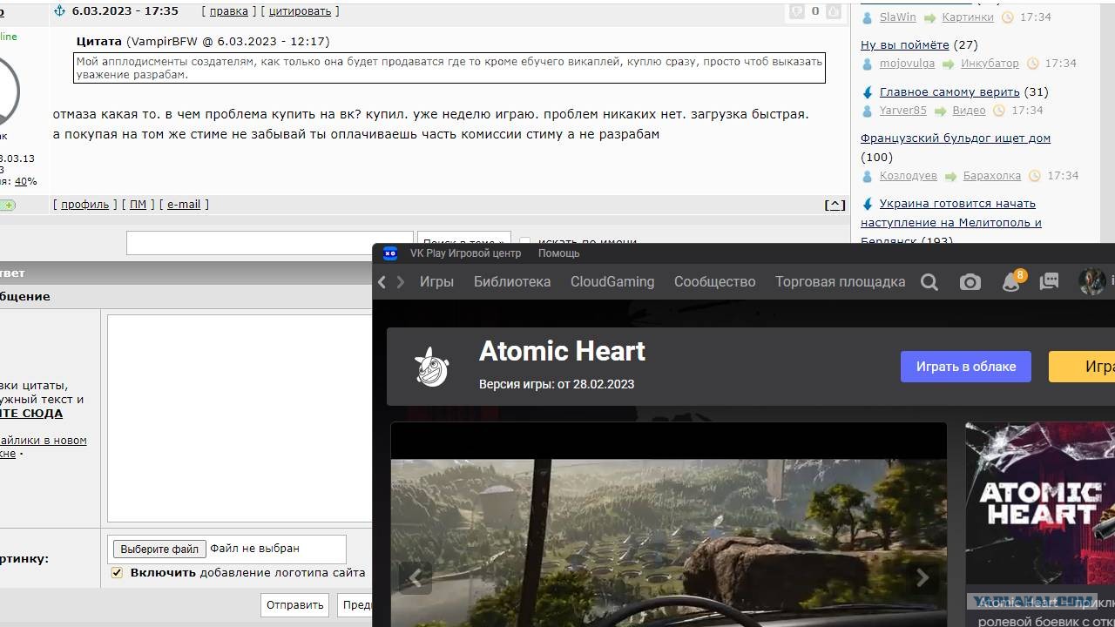
Task: Downvote the post with thumbs-down icon
Action: 796,11
